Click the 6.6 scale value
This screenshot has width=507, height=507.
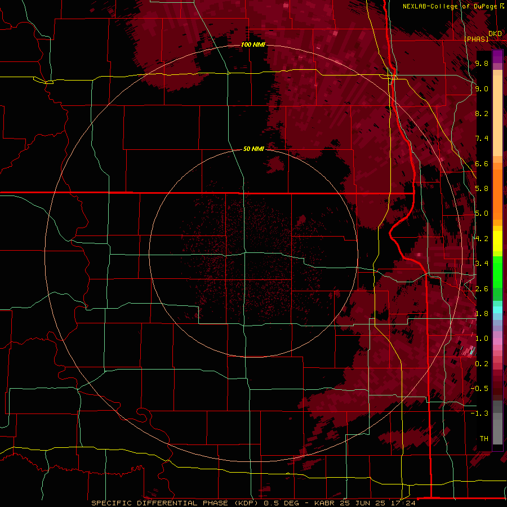coord(482,163)
